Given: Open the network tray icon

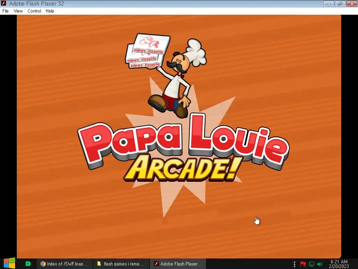Looking at the screenshot, I should click(x=312, y=264).
